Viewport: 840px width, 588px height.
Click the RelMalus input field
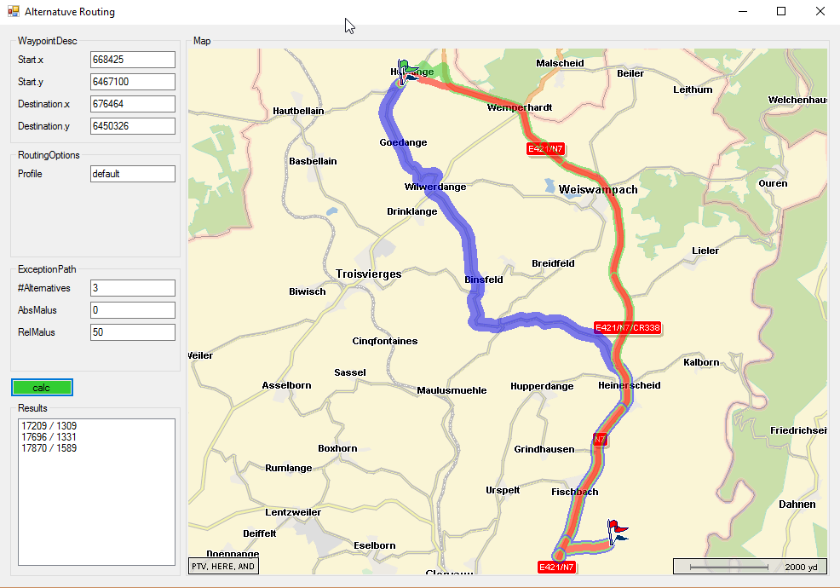[132, 332]
